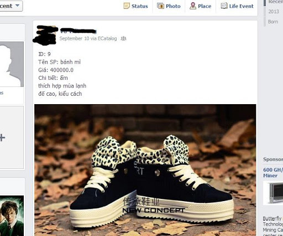The width and height of the screenshot is (283, 236).
Task: Click the Life Event book icon
Action: coord(224,6)
